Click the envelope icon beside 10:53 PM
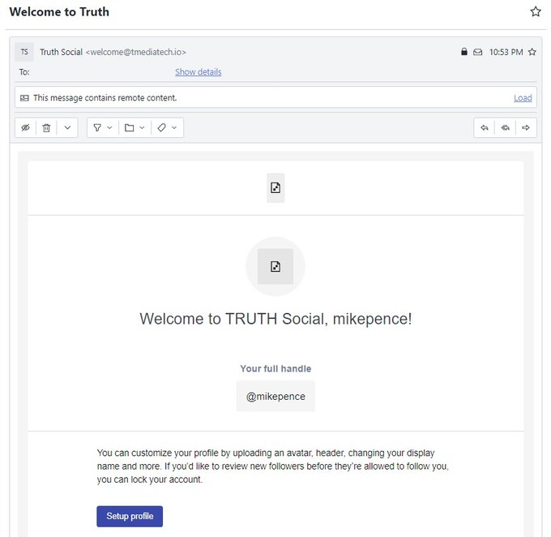Screen dimensions: 551x537 [477, 52]
